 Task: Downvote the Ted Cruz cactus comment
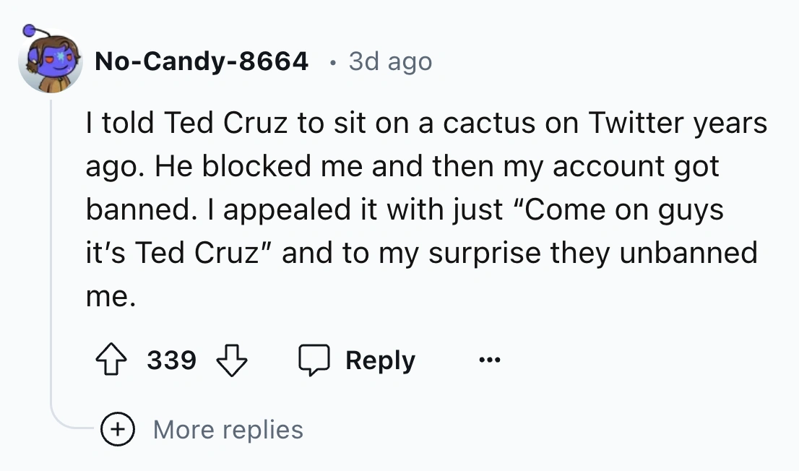tap(232, 360)
